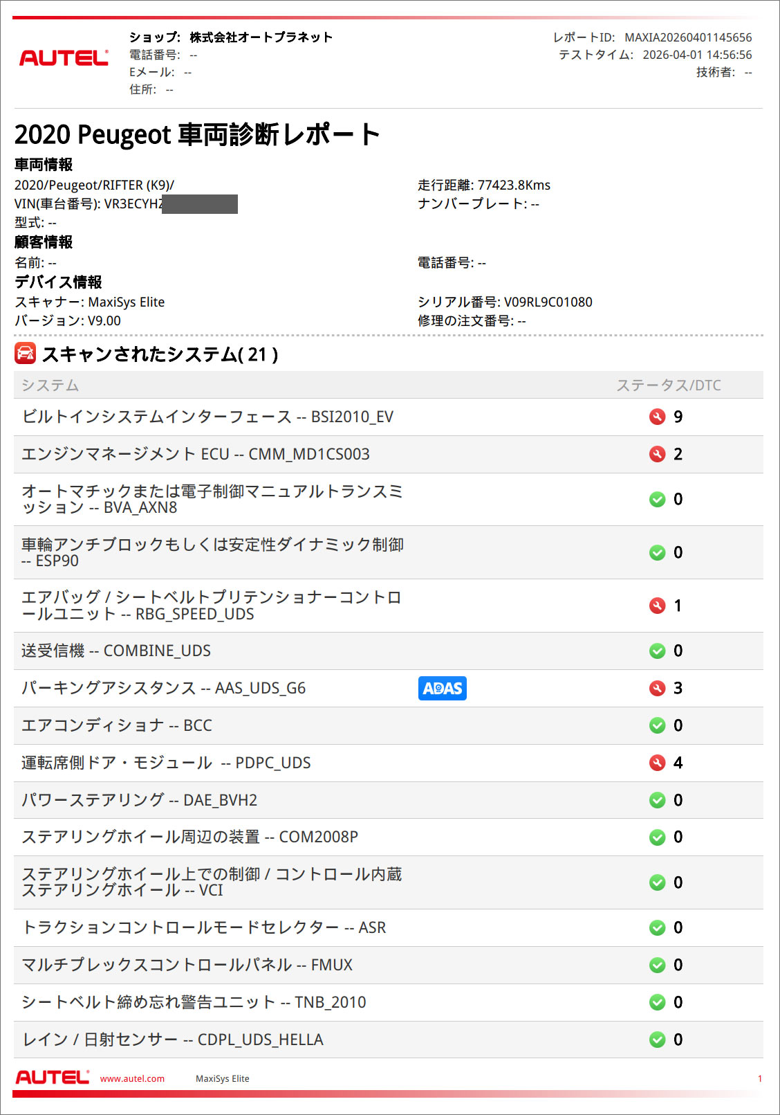Click the green check icon for FMUX row

click(x=657, y=965)
